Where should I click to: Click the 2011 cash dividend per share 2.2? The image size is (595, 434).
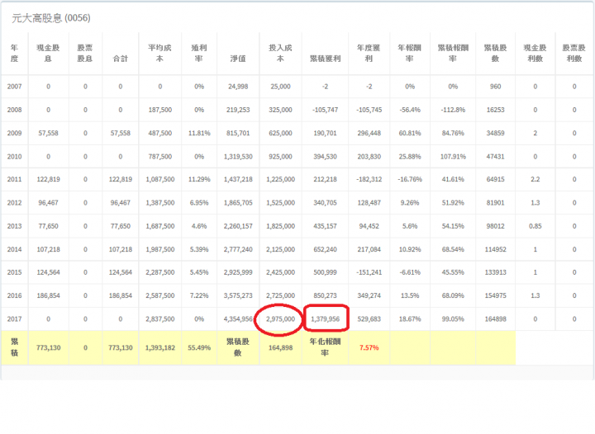point(535,180)
